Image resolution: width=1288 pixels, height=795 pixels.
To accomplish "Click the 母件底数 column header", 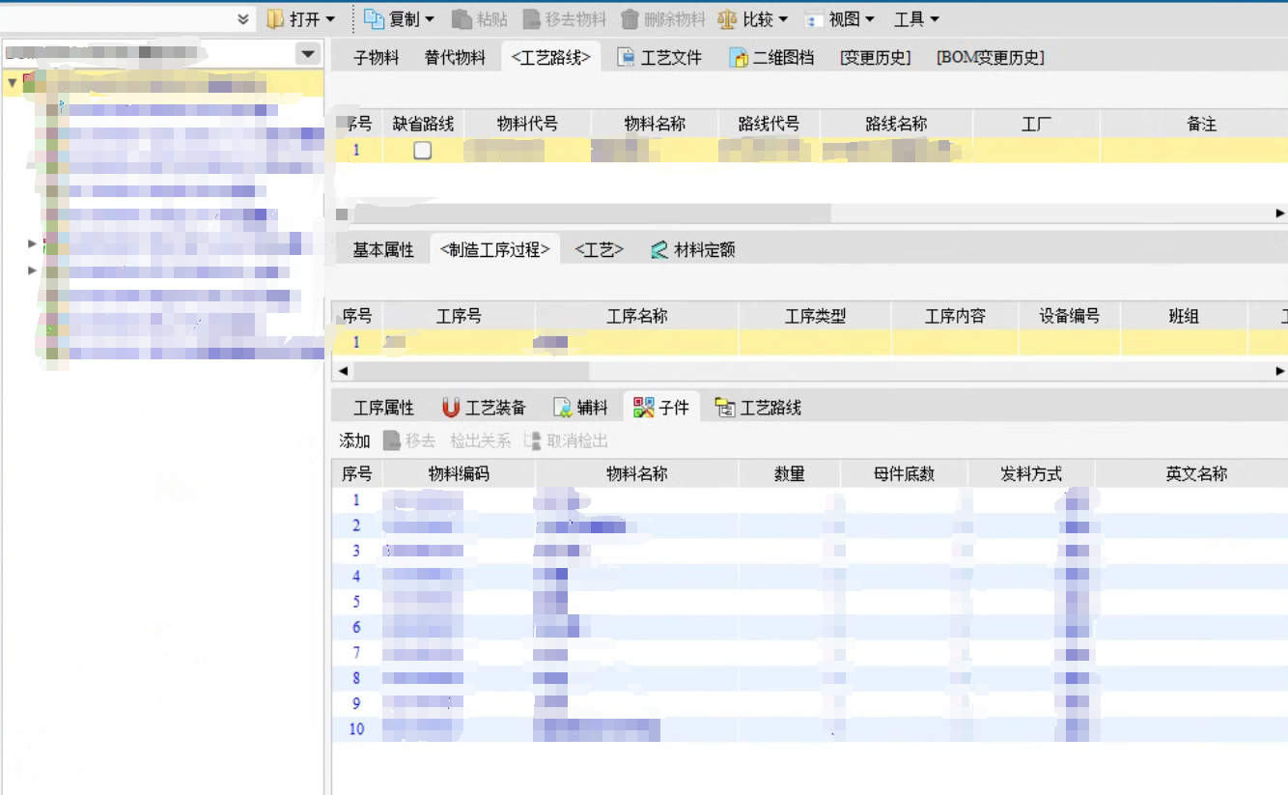I will tap(904, 473).
